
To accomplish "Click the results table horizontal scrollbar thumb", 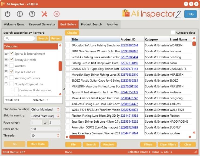I will point(77,137).
